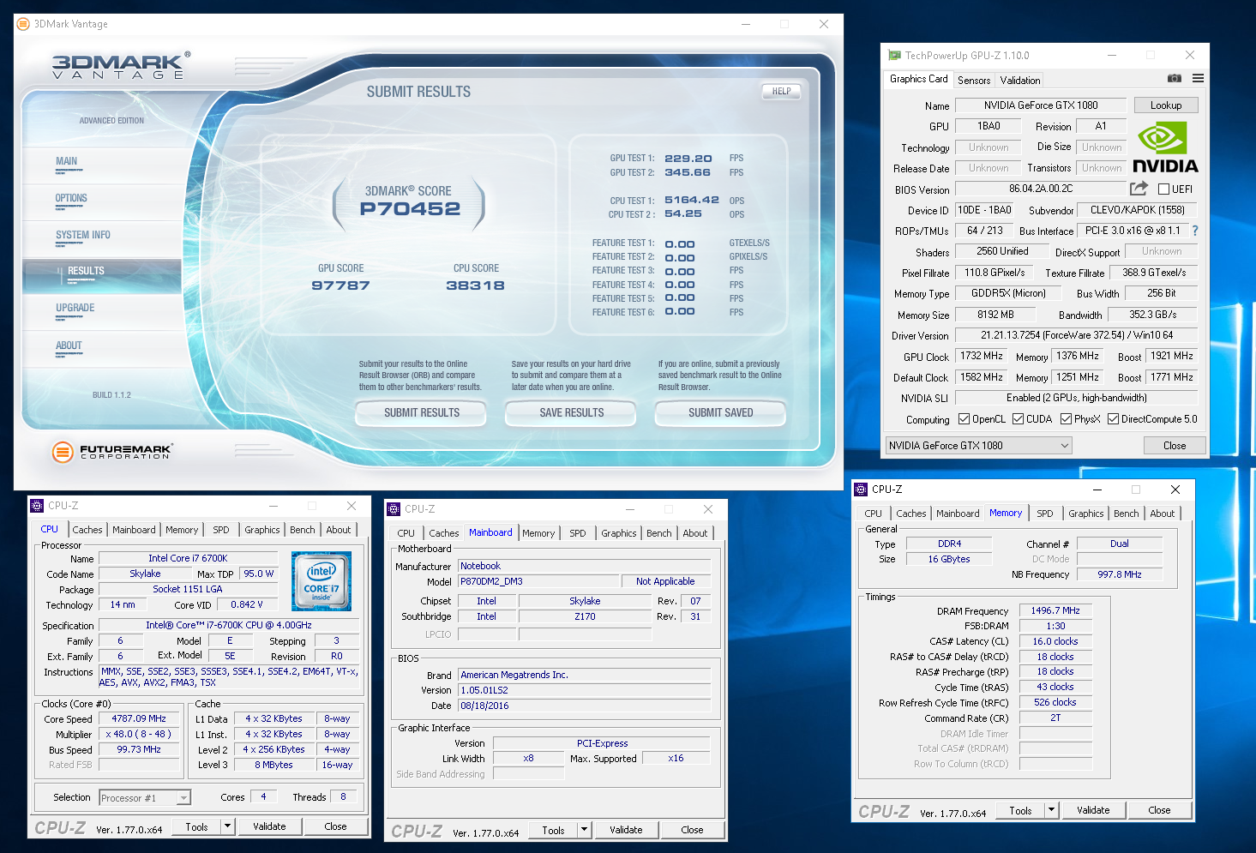
Task: Click the Close button in GPU-Z
Action: click(x=1175, y=446)
